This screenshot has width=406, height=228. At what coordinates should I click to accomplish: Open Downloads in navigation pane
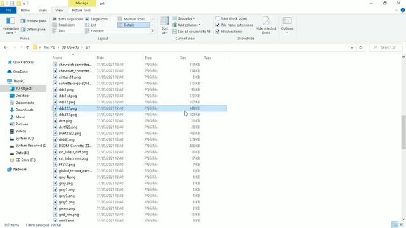[22, 110]
